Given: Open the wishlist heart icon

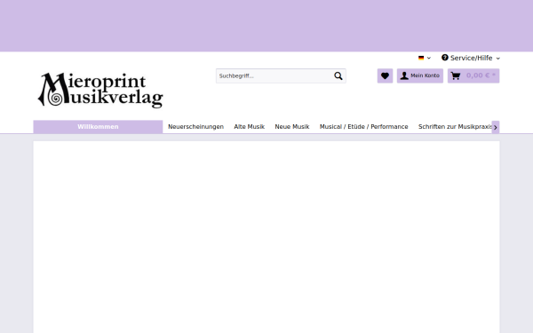Looking at the screenshot, I should (385, 75).
